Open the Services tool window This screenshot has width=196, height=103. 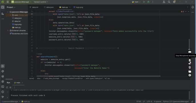(3, 82)
